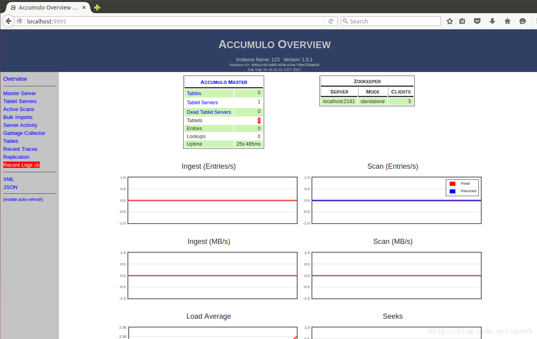Click the browser back arrow button
The width and height of the screenshot is (537, 339).
click(8, 21)
